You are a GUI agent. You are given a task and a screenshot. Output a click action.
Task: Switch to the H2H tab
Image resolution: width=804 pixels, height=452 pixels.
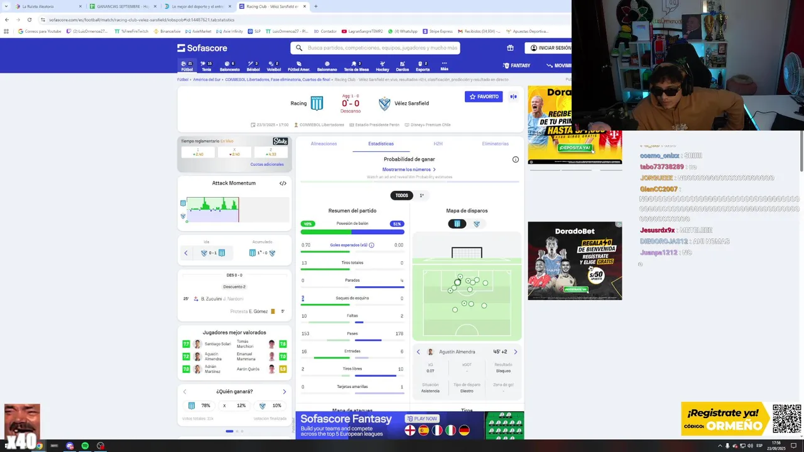[438, 144]
